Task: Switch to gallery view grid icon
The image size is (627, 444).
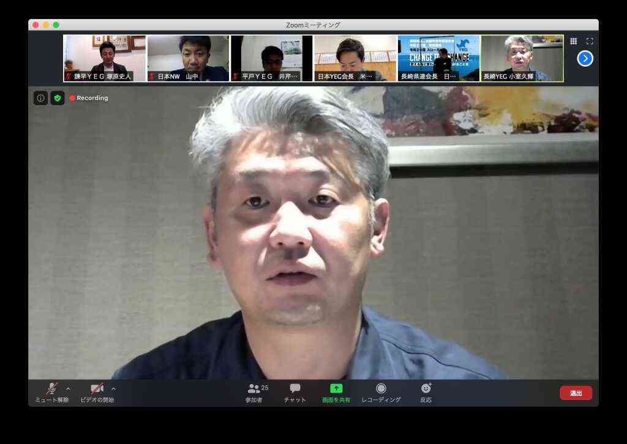Action: click(x=573, y=41)
